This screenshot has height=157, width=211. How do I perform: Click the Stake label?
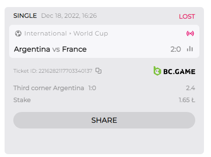click(22, 100)
